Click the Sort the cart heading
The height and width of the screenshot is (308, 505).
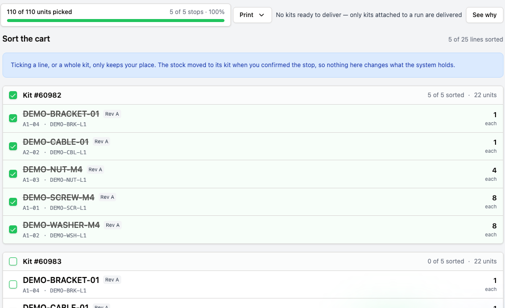point(26,39)
